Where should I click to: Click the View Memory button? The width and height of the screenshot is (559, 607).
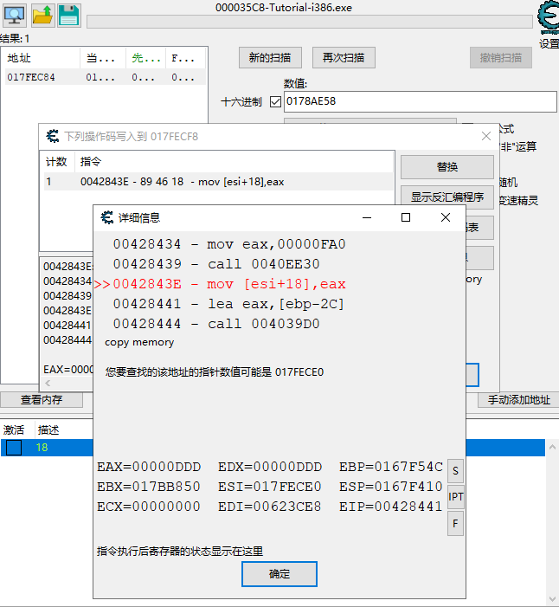pos(42,399)
